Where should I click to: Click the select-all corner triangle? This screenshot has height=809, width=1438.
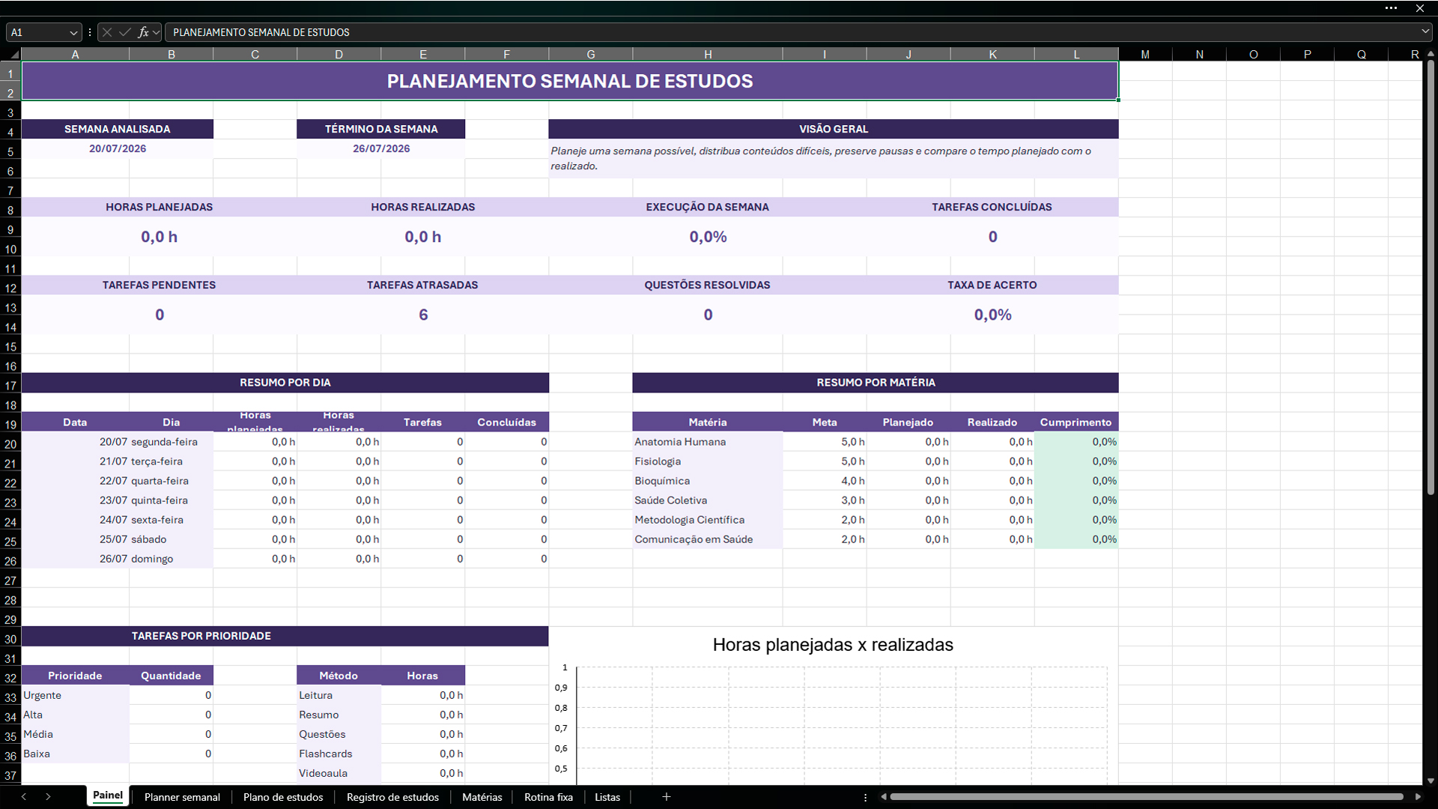(13, 55)
